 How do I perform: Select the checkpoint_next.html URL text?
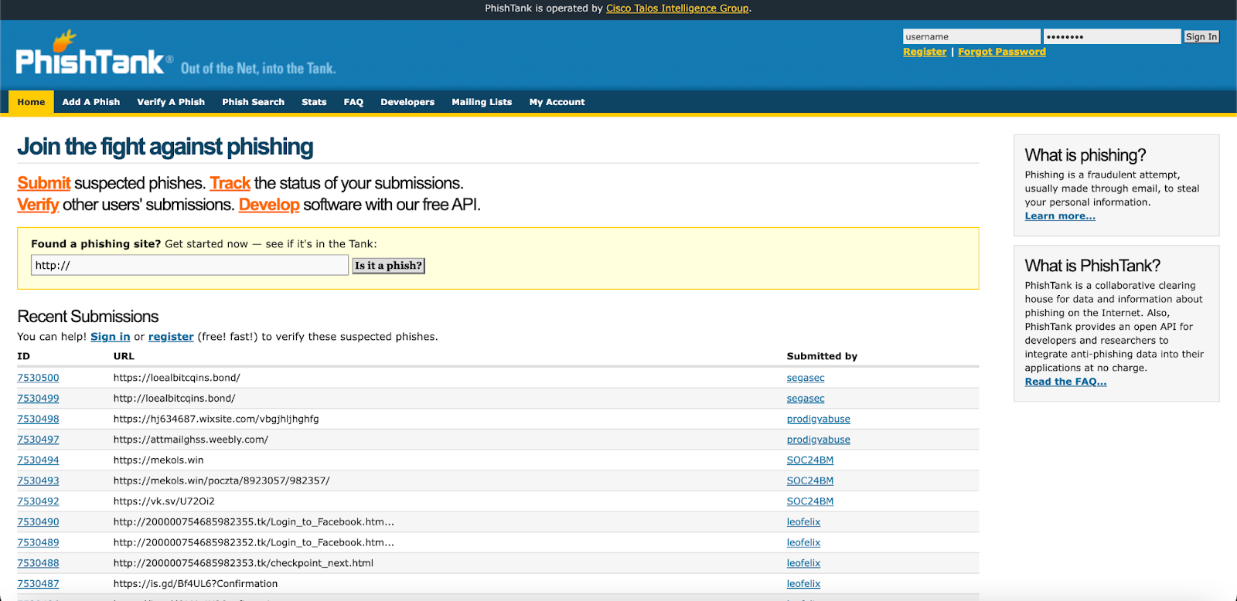tap(244, 563)
